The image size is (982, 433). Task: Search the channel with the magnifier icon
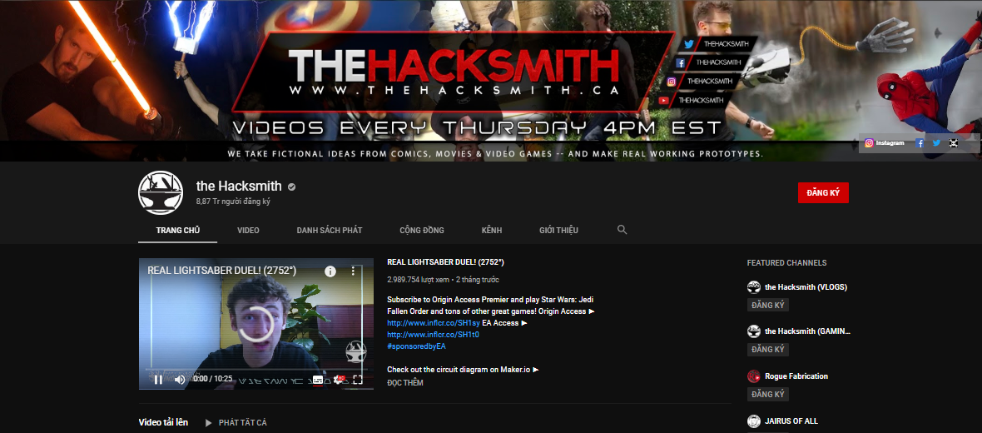[622, 230]
